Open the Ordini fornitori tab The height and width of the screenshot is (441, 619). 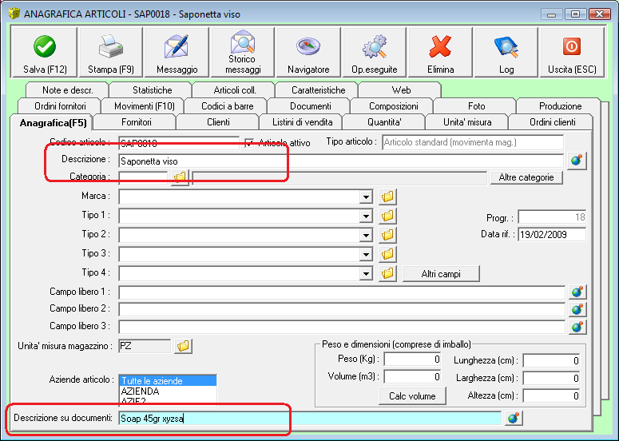pyautogui.click(x=60, y=106)
